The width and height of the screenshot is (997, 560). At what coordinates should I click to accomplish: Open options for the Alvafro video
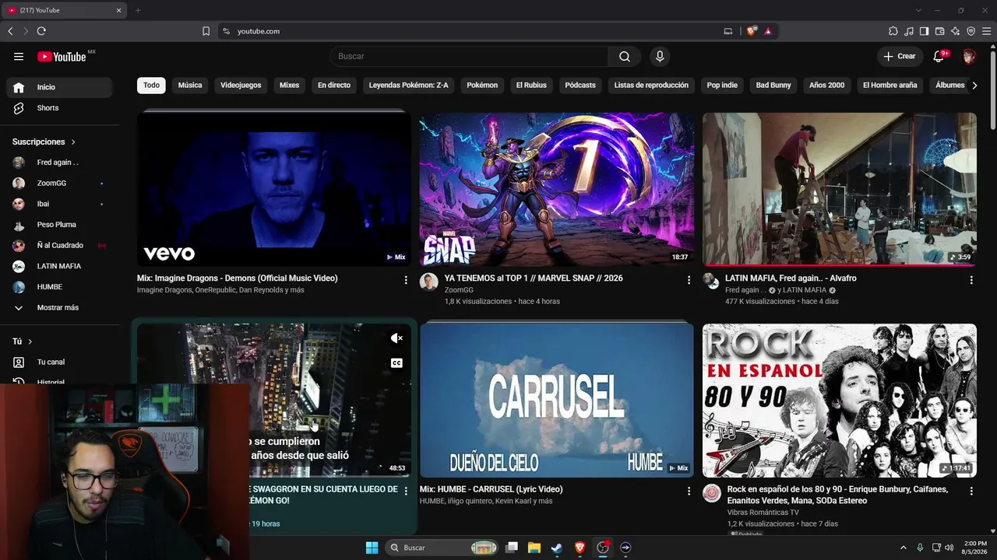pyautogui.click(x=971, y=280)
